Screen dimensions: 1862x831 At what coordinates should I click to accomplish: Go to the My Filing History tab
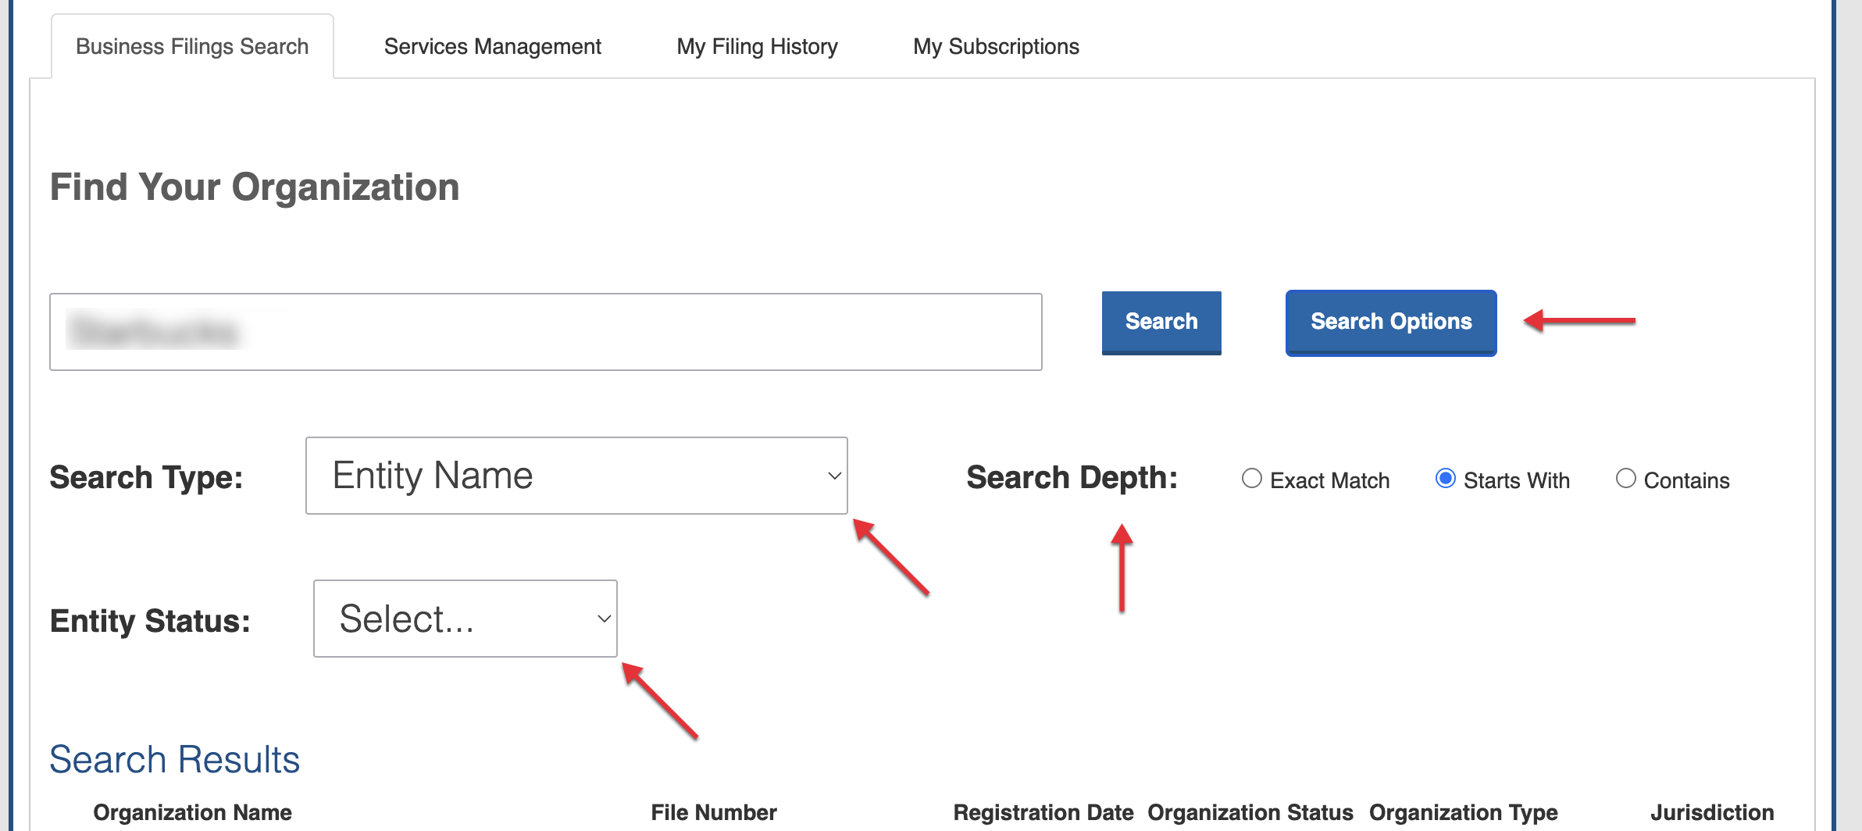(x=757, y=47)
